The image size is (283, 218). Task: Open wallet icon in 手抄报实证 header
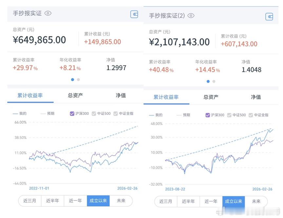[134, 14]
